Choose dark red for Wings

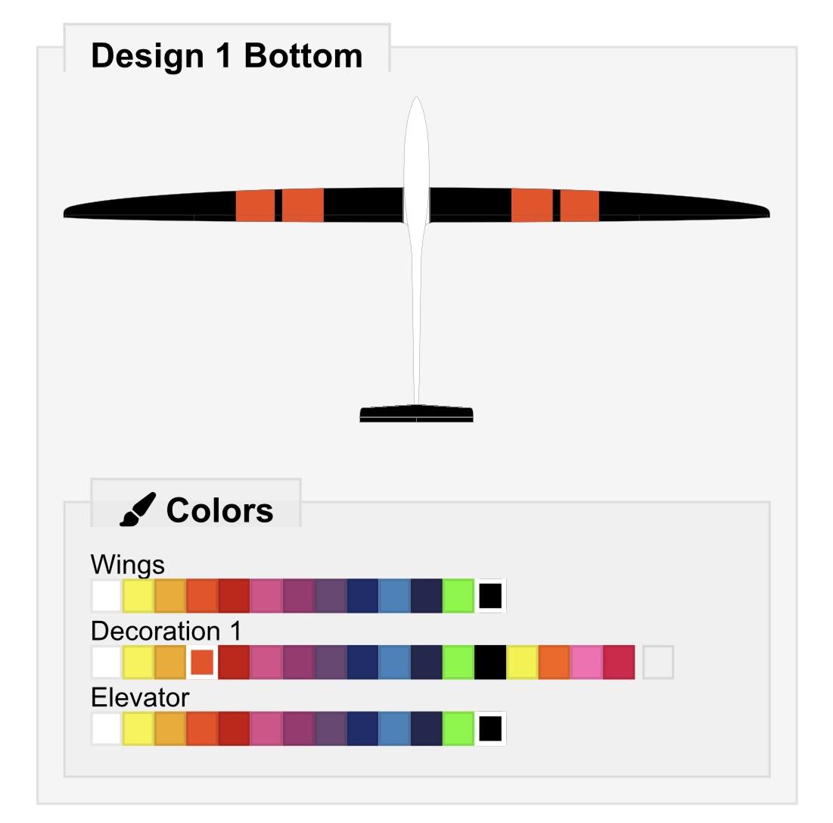pos(234,596)
